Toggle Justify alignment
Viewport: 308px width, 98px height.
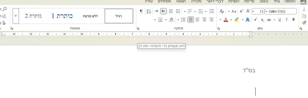191,20
